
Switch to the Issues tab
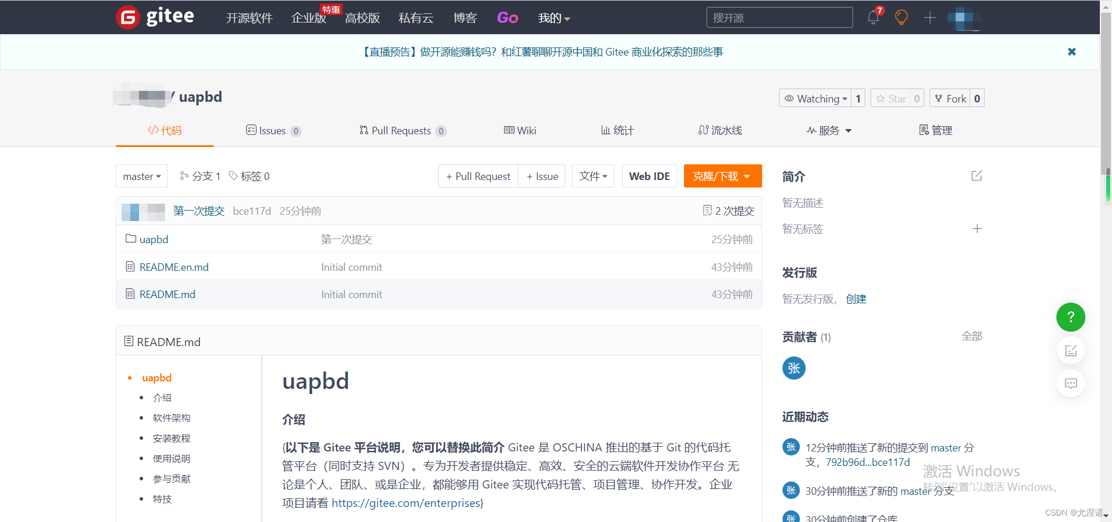273,130
